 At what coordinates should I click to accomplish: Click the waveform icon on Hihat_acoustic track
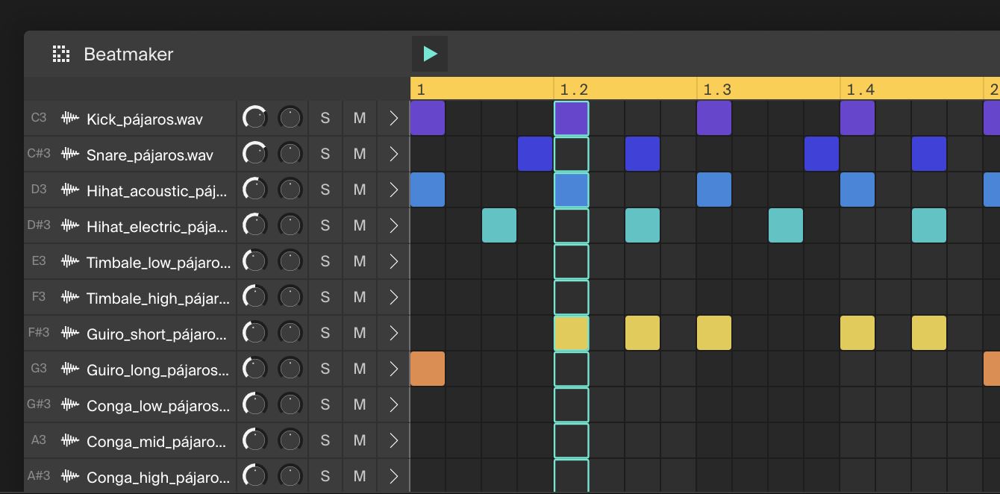[69, 190]
